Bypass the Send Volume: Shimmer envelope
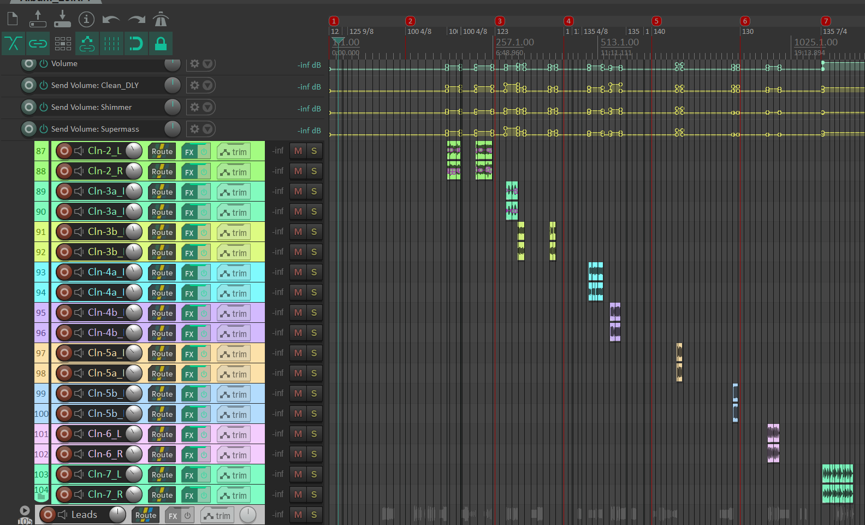 [44, 107]
